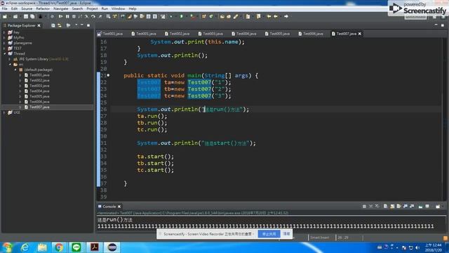The width and height of the screenshot is (449, 253).
Task: Click the Back navigation yellow arrow
Action: click(276, 17)
